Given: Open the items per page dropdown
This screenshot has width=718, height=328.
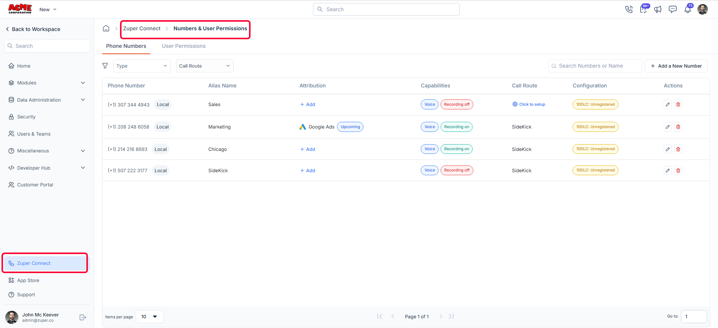Looking at the screenshot, I should (150, 317).
